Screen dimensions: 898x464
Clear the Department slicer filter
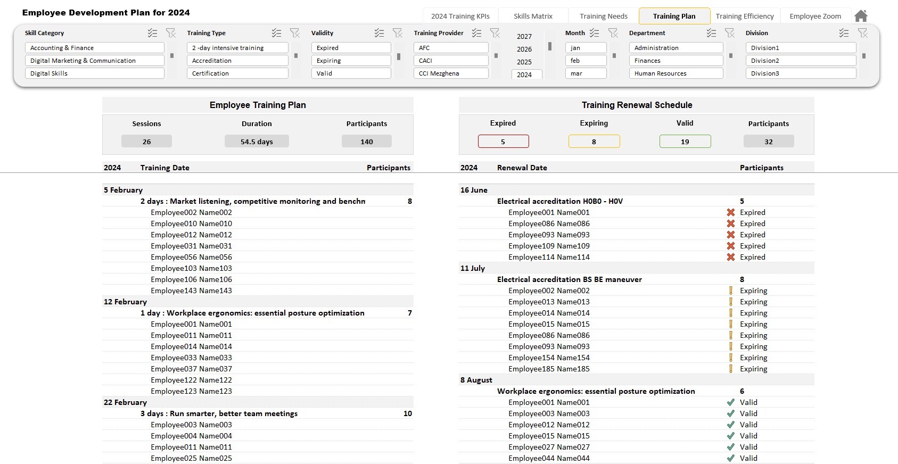coord(729,33)
